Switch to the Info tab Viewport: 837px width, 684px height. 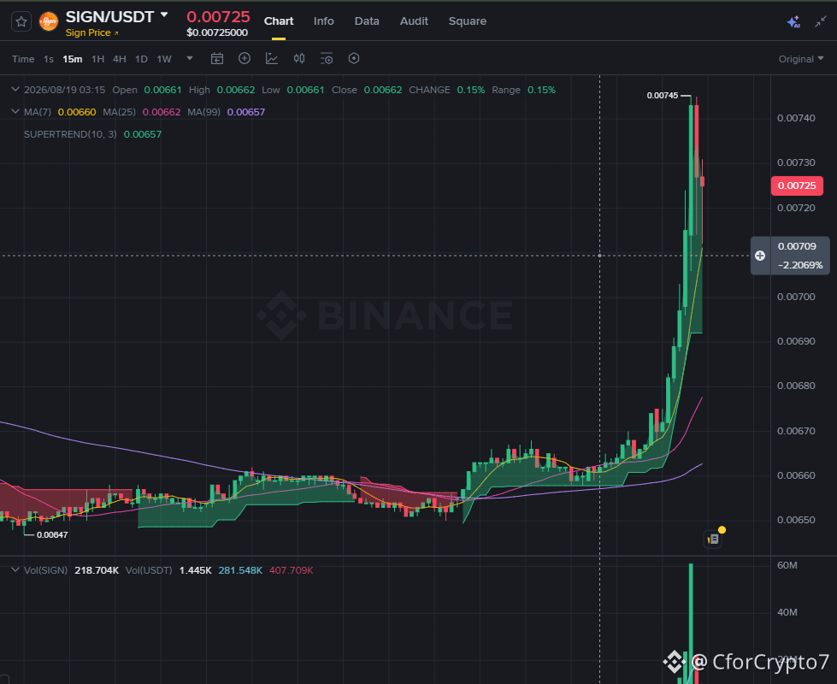point(323,21)
